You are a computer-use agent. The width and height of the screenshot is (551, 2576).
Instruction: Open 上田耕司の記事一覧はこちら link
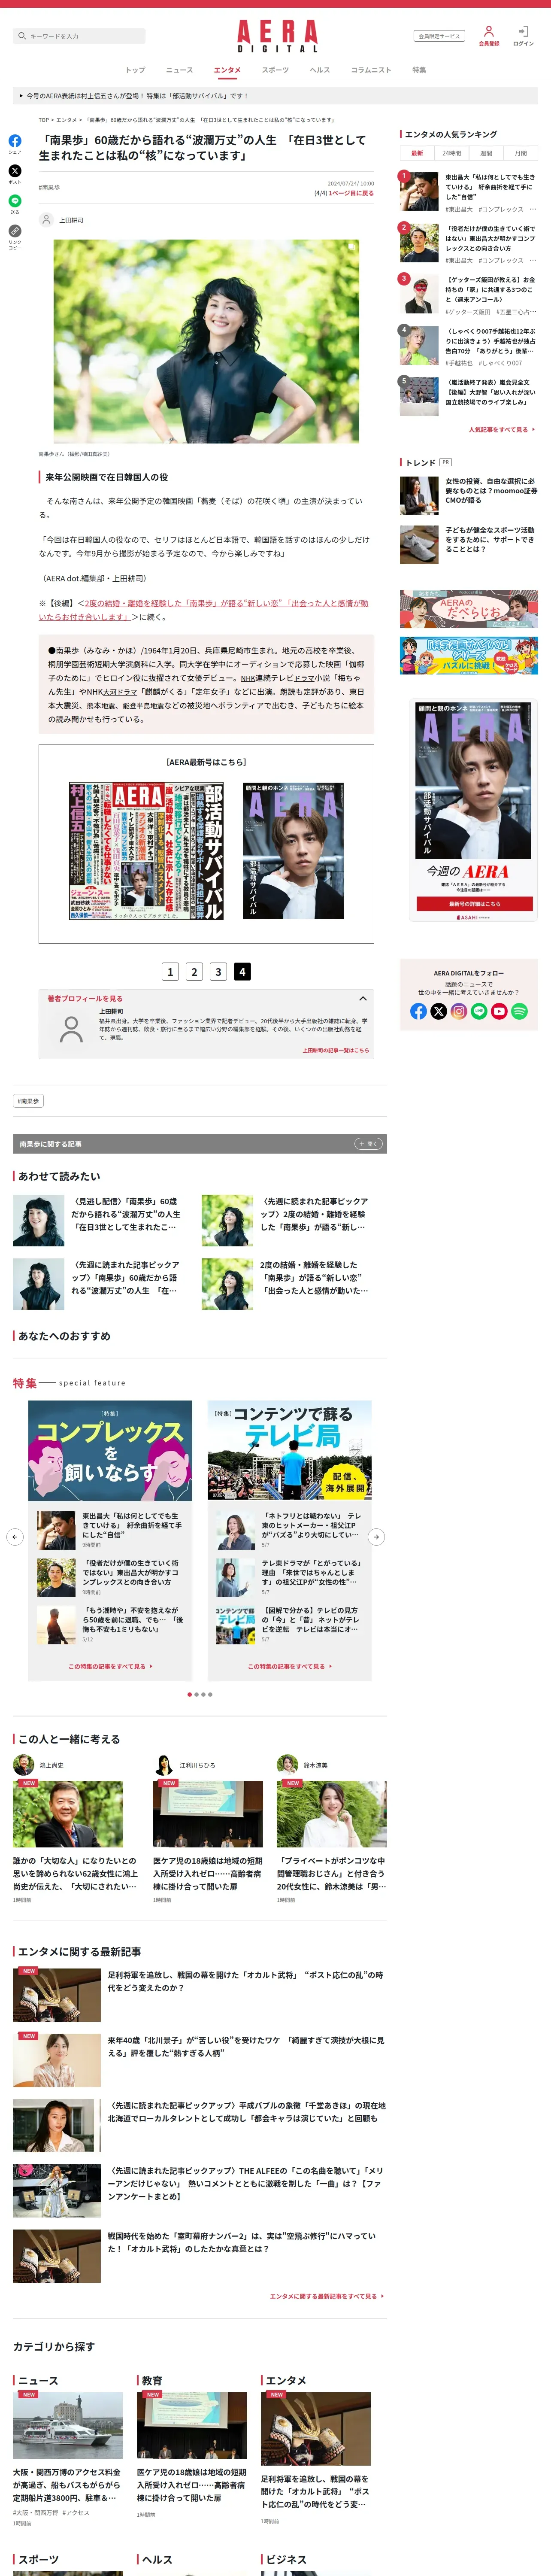tap(336, 1050)
